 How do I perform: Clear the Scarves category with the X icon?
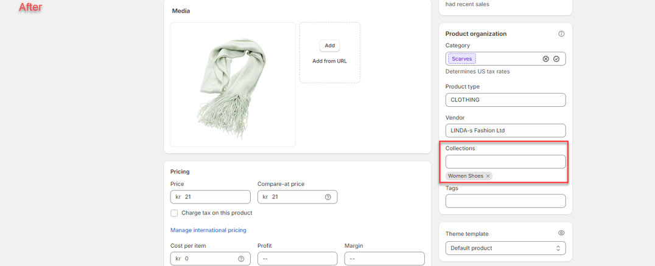(545, 59)
